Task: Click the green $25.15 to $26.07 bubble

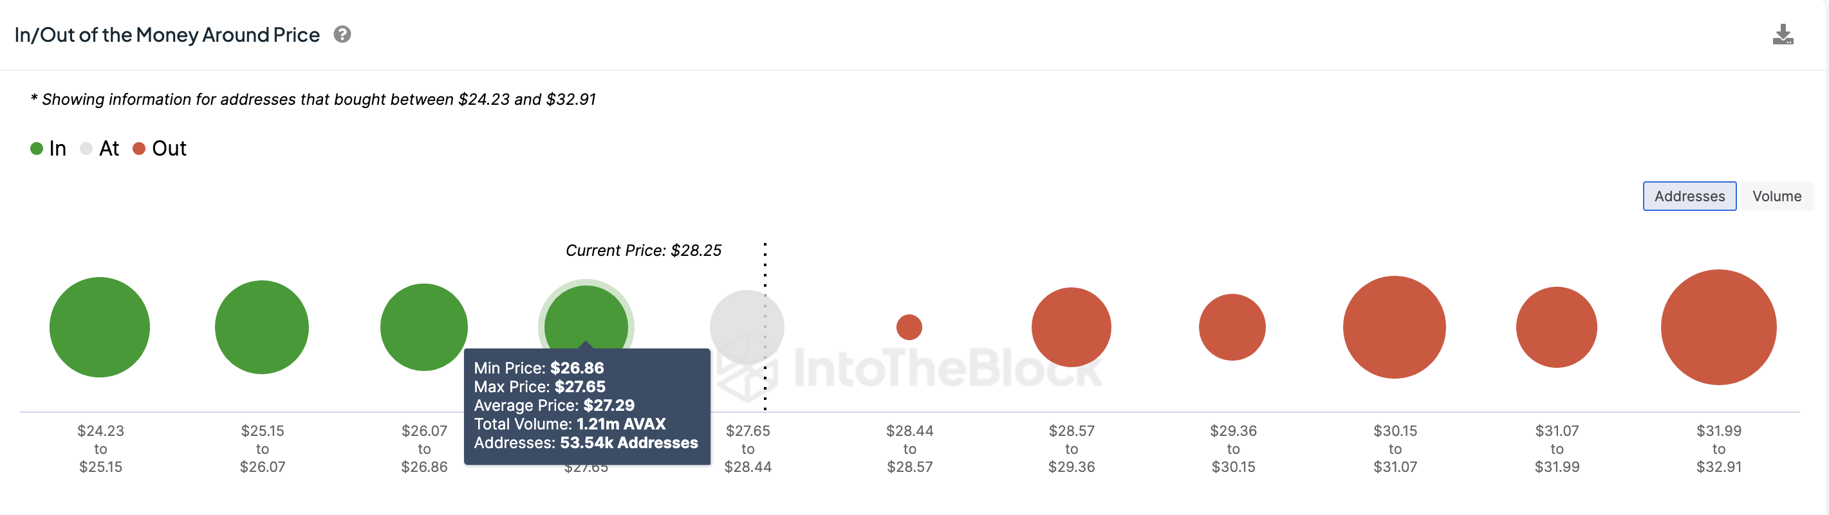Action: point(261,327)
